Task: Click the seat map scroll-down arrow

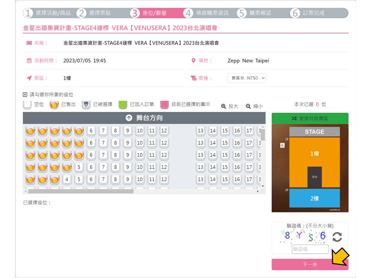Action: pos(263,186)
